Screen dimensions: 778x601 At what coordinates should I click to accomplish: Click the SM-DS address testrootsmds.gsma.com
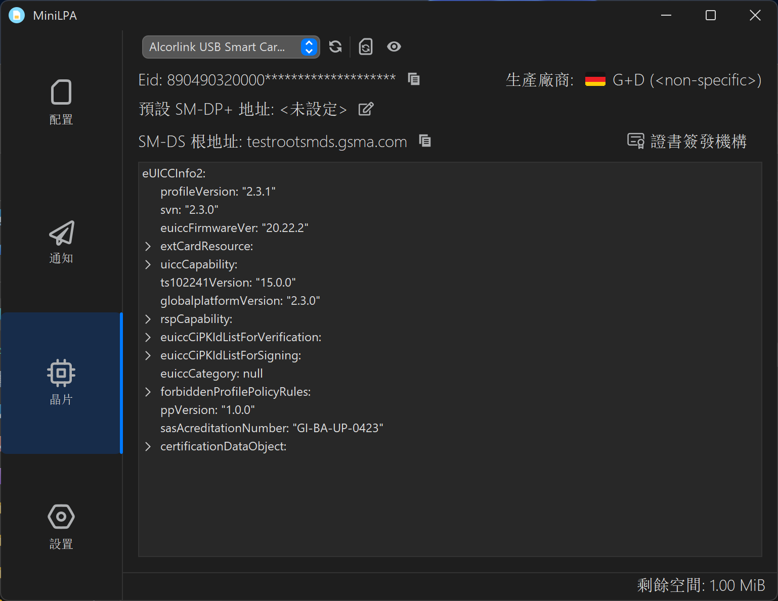pyautogui.click(x=327, y=142)
